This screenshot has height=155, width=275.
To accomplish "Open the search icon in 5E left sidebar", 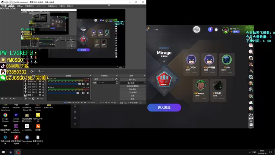I will [x=75, y=106].
